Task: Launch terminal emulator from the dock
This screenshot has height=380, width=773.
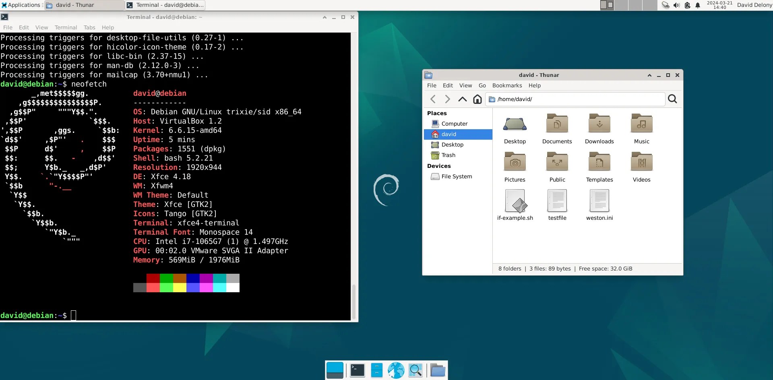Action: (357, 370)
